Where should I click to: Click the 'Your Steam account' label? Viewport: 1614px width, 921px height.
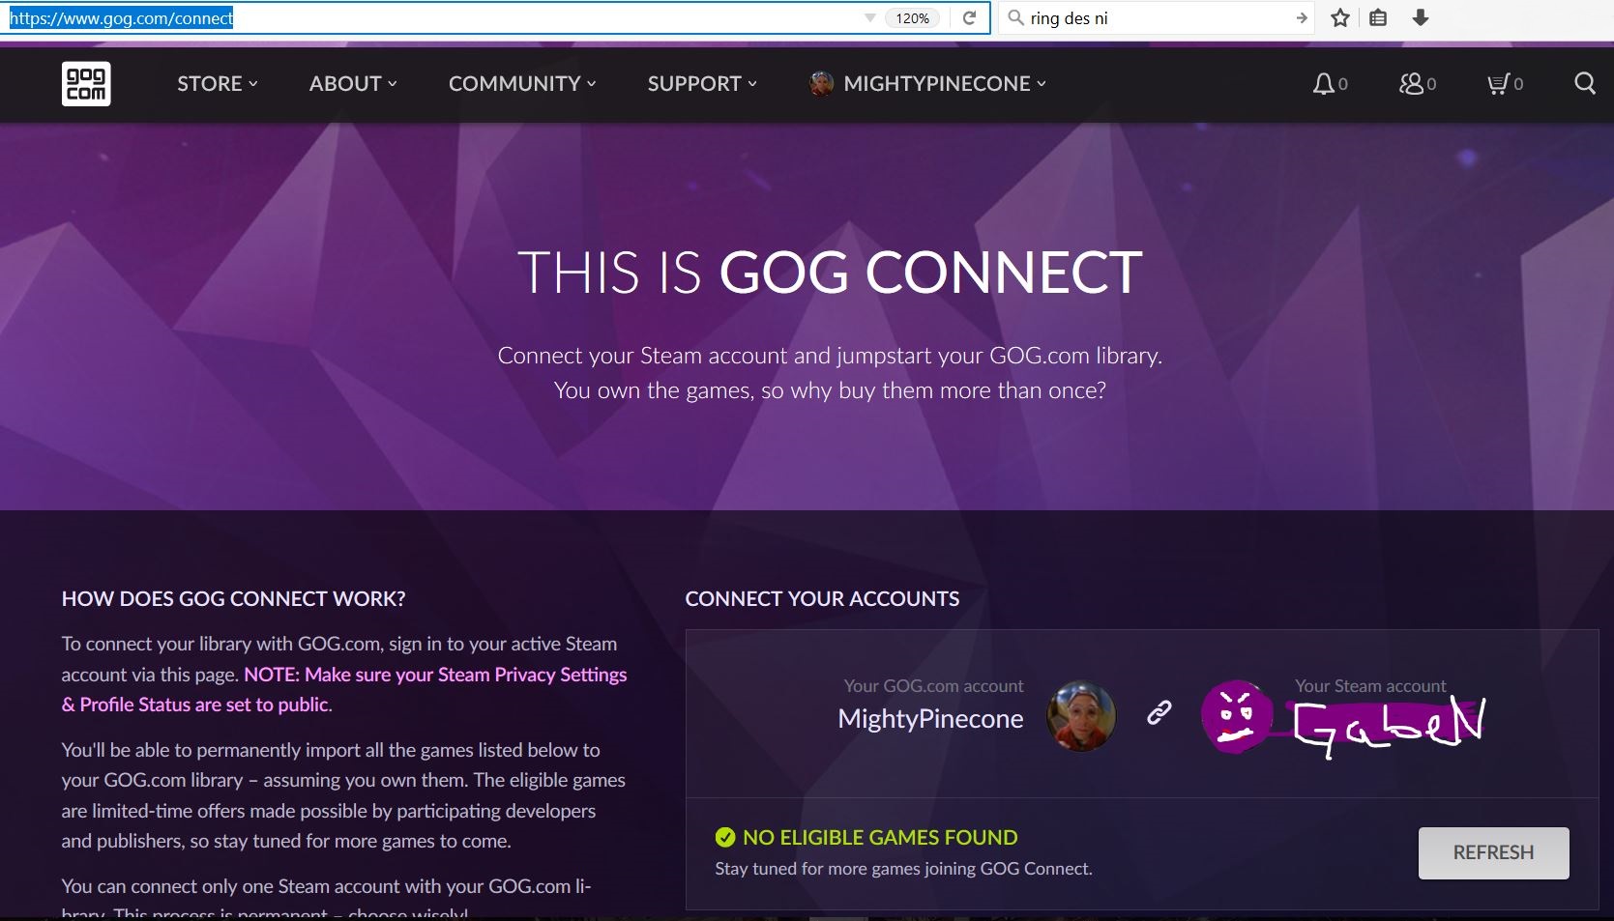[x=1370, y=685]
